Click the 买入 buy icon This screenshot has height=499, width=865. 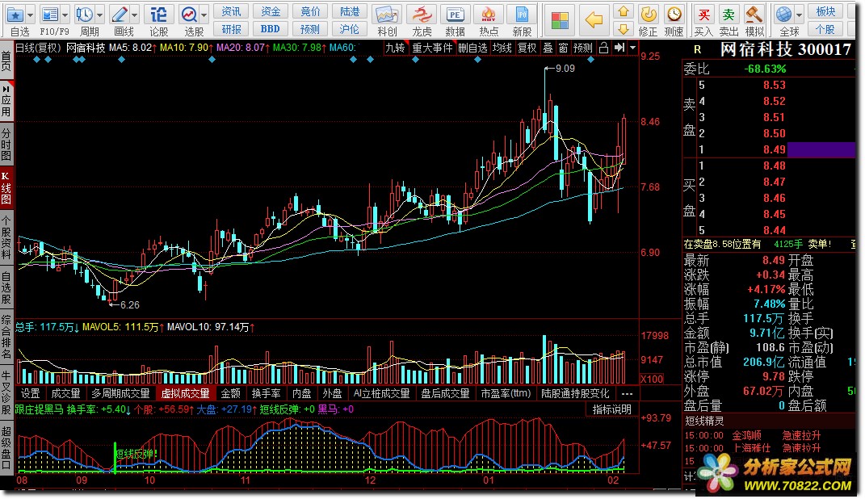coord(703,15)
